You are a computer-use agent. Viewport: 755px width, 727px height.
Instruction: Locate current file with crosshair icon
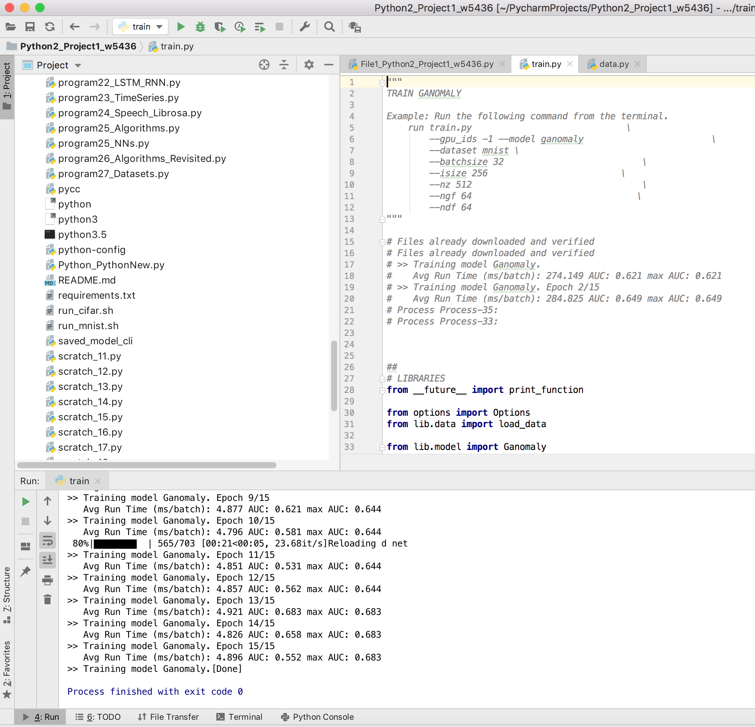click(264, 65)
